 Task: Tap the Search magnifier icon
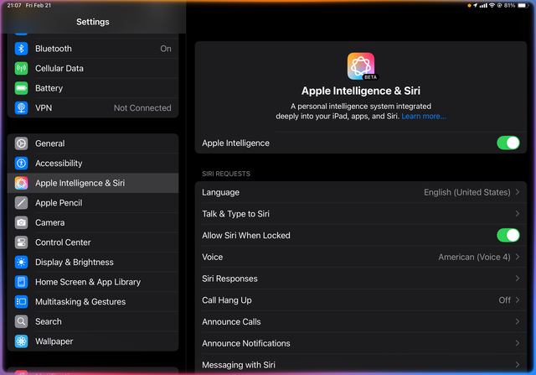[x=21, y=321]
